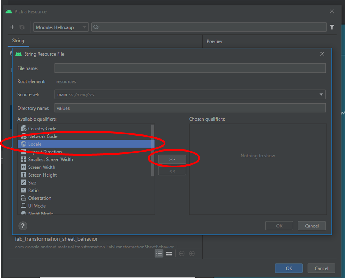Click Cancel in Pick a Resource window
This screenshot has width=345, height=278.
tap(321, 268)
